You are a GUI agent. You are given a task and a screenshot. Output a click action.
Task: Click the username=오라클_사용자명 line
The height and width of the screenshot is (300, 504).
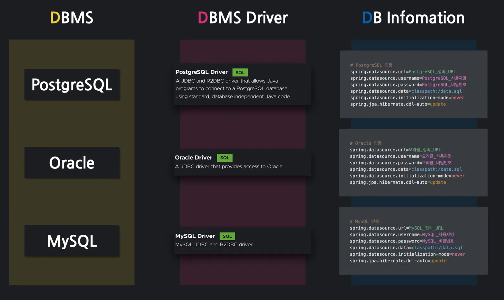[x=401, y=156]
